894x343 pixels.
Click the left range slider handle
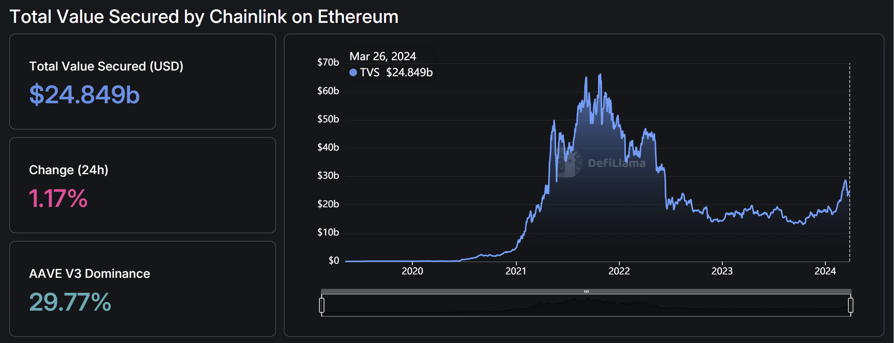pos(322,305)
